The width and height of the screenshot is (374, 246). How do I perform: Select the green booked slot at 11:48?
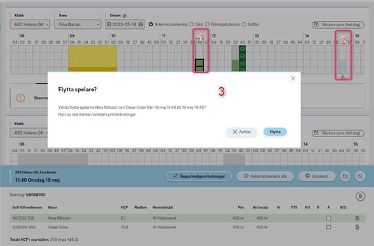tap(199, 65)
